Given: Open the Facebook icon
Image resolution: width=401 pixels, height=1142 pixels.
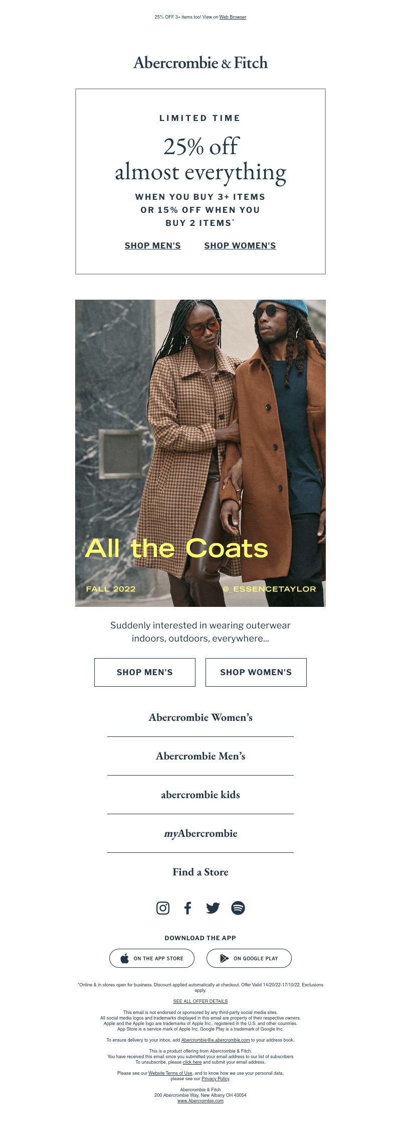Looking at the screenshot, I should [188, 908].
